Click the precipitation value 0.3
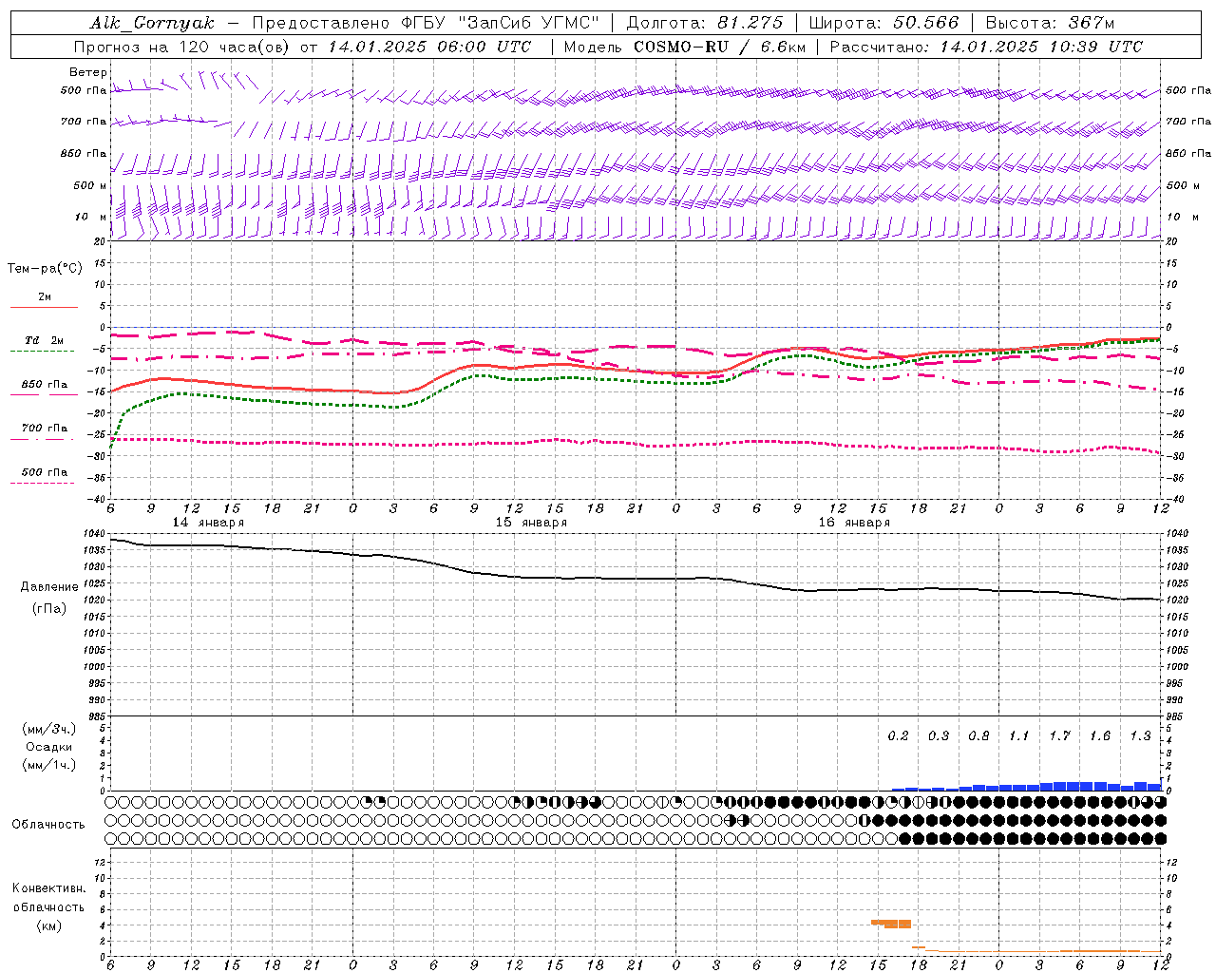Viewport: 1216px width, 973px height. coord(939,735)
